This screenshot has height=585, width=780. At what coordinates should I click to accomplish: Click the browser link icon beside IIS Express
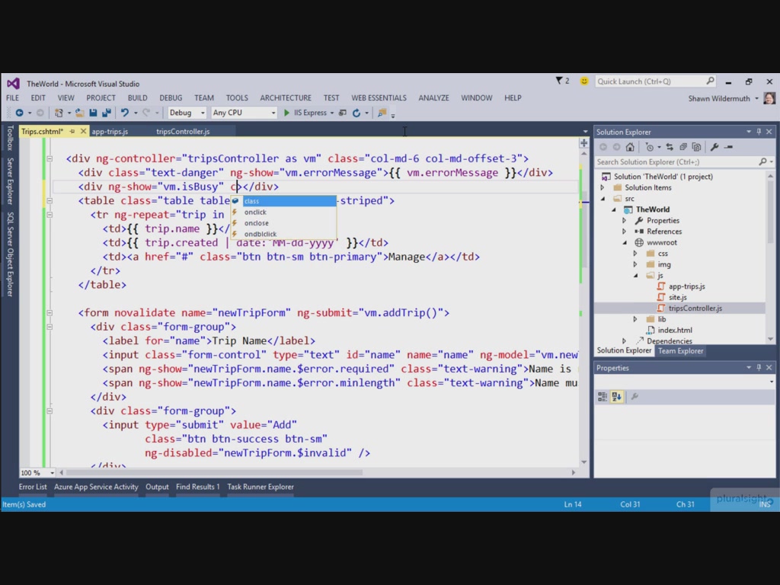coord(342,113)
